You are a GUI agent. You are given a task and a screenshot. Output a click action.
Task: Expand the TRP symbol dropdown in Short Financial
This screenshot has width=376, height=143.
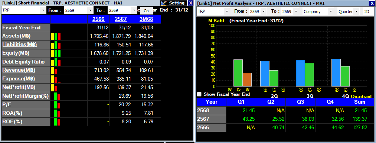click(43, 10)
